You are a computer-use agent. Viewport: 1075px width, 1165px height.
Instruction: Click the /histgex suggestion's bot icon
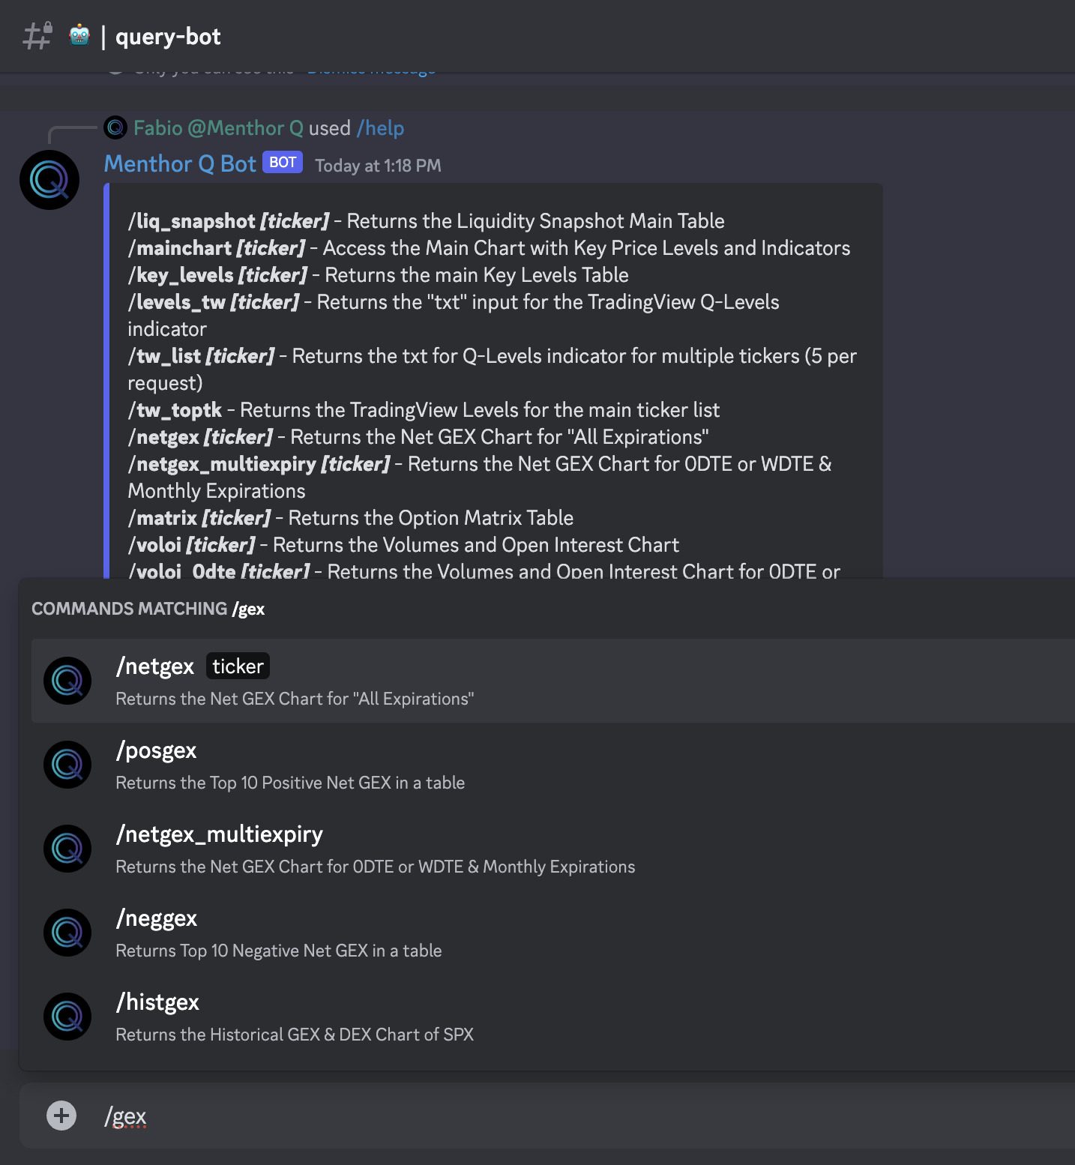point(67,1017)
